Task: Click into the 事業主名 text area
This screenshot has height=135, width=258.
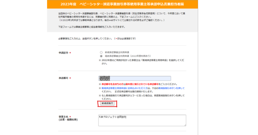Action: point(142,120)
